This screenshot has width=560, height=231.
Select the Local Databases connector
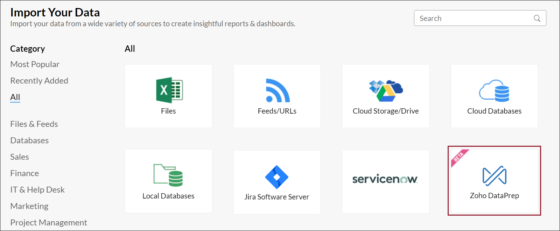tap(168, 181)
